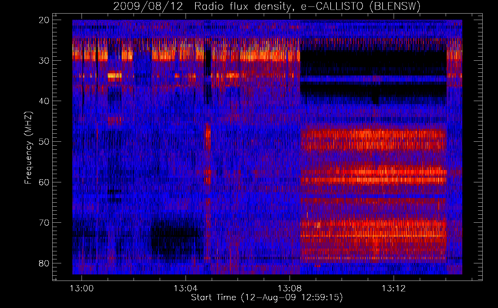Click the 'Frequency (MHZ)' axis label
Image resolution: width=498 pixels, height=308 pixels.
coord(28,148)
